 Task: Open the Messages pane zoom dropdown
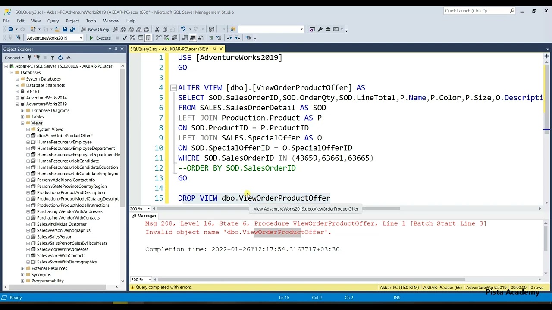pyautogui.click(x=149, y=279)
